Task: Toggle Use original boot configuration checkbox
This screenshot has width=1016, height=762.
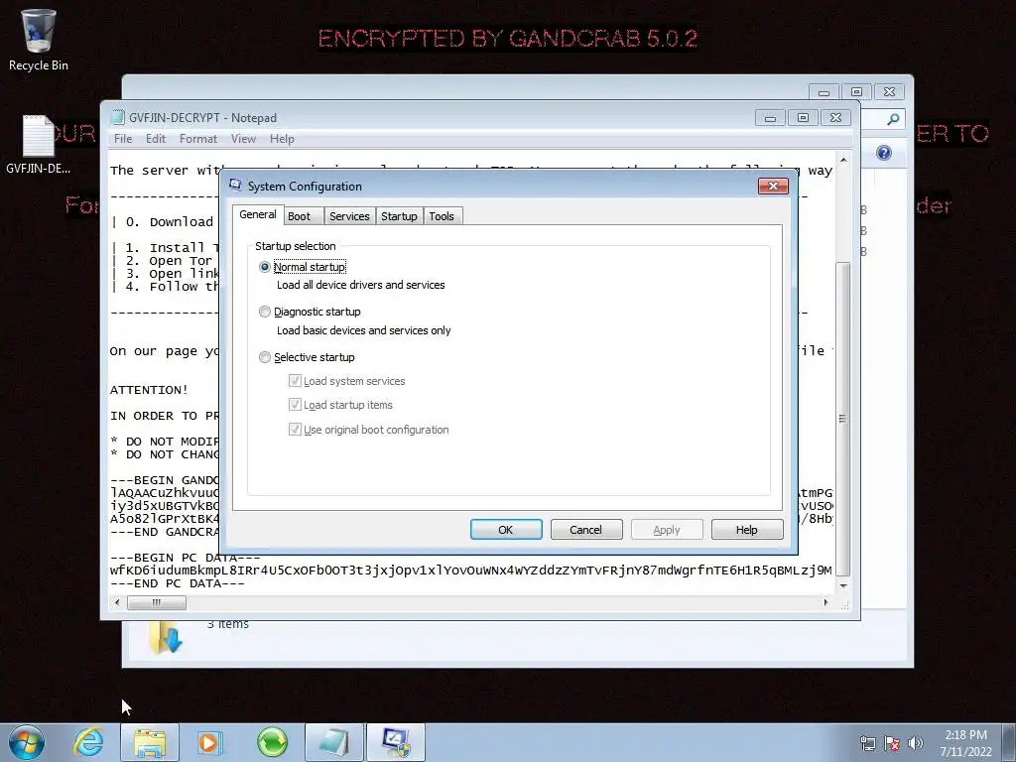Action: click(295, 429)
